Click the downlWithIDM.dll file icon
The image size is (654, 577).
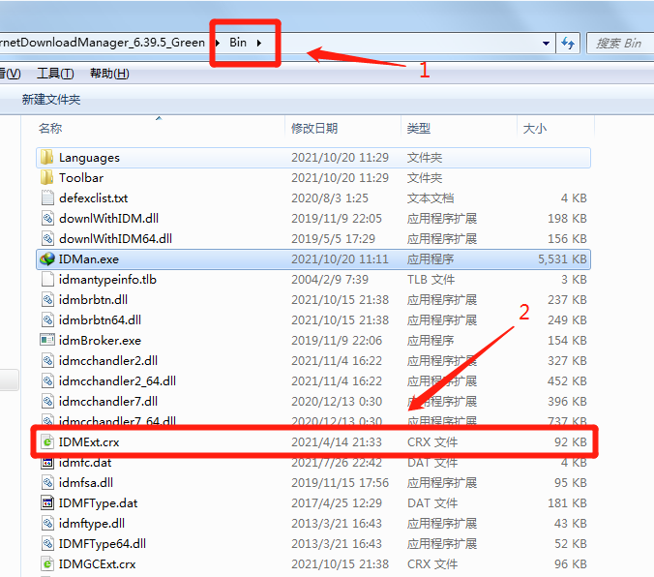(47, 219)
